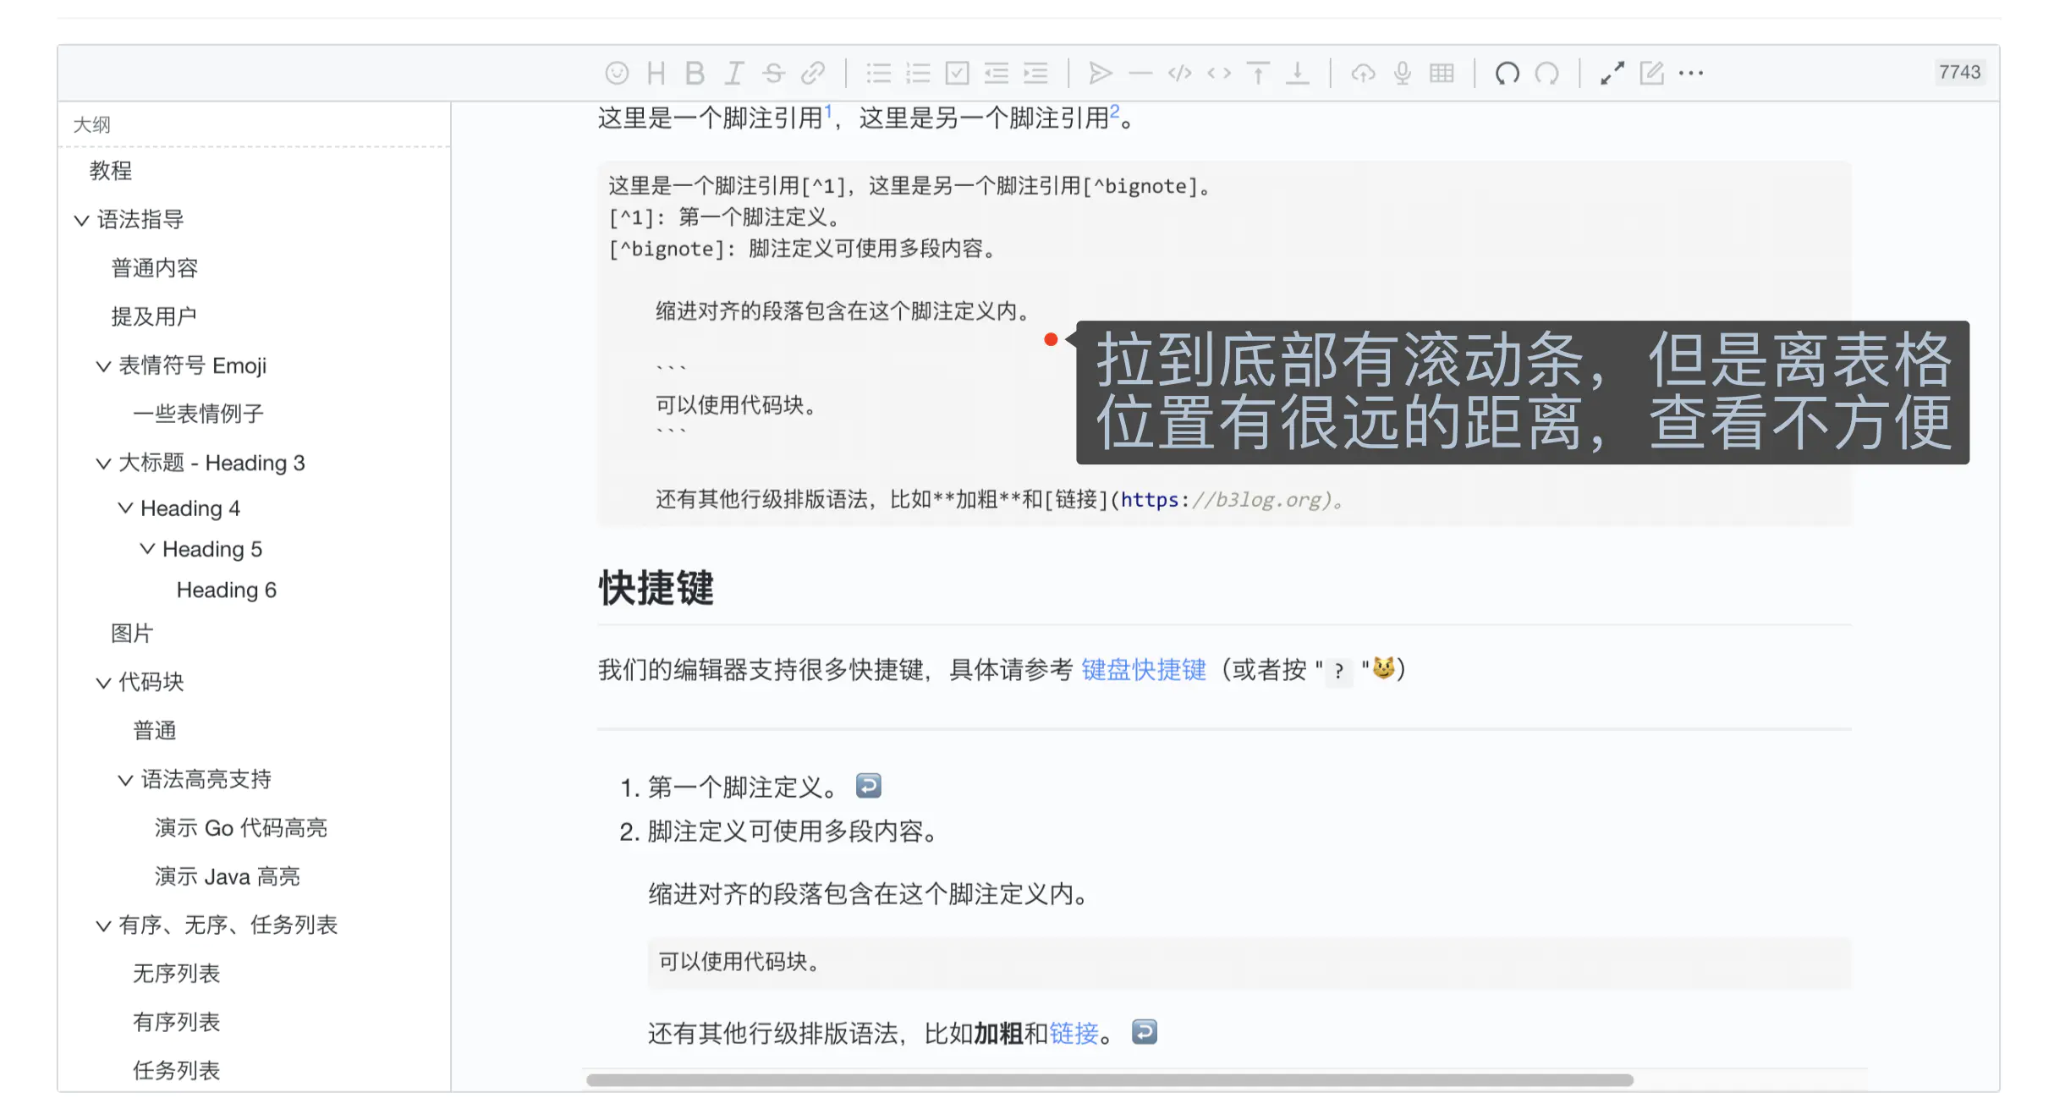Collapse the 表情符号 Emoji outline node
Screen dimensions: 2054x1120
[x=103, y=366]
